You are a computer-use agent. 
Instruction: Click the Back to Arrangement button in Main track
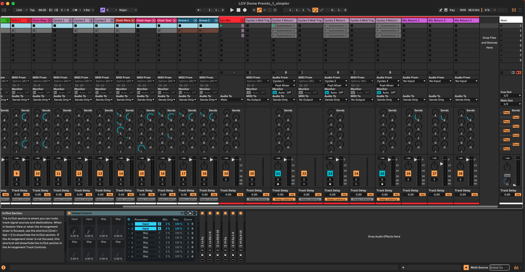point(519,73)
